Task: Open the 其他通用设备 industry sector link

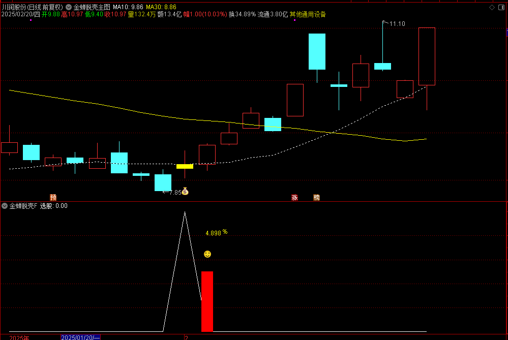Action: [308, 14]
